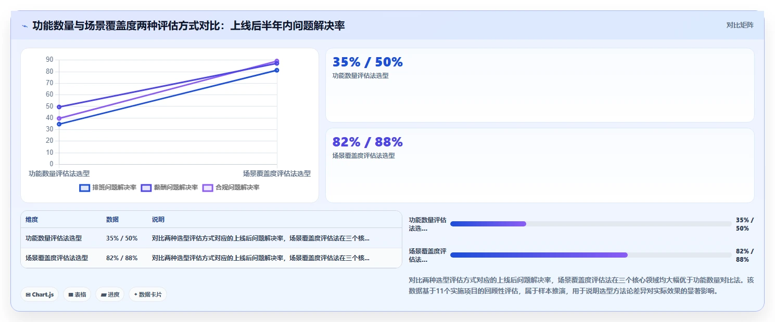Click the blue chart point near 81
Image resolution: width=775 pixels, height=322 pixels.
[277, 70]
